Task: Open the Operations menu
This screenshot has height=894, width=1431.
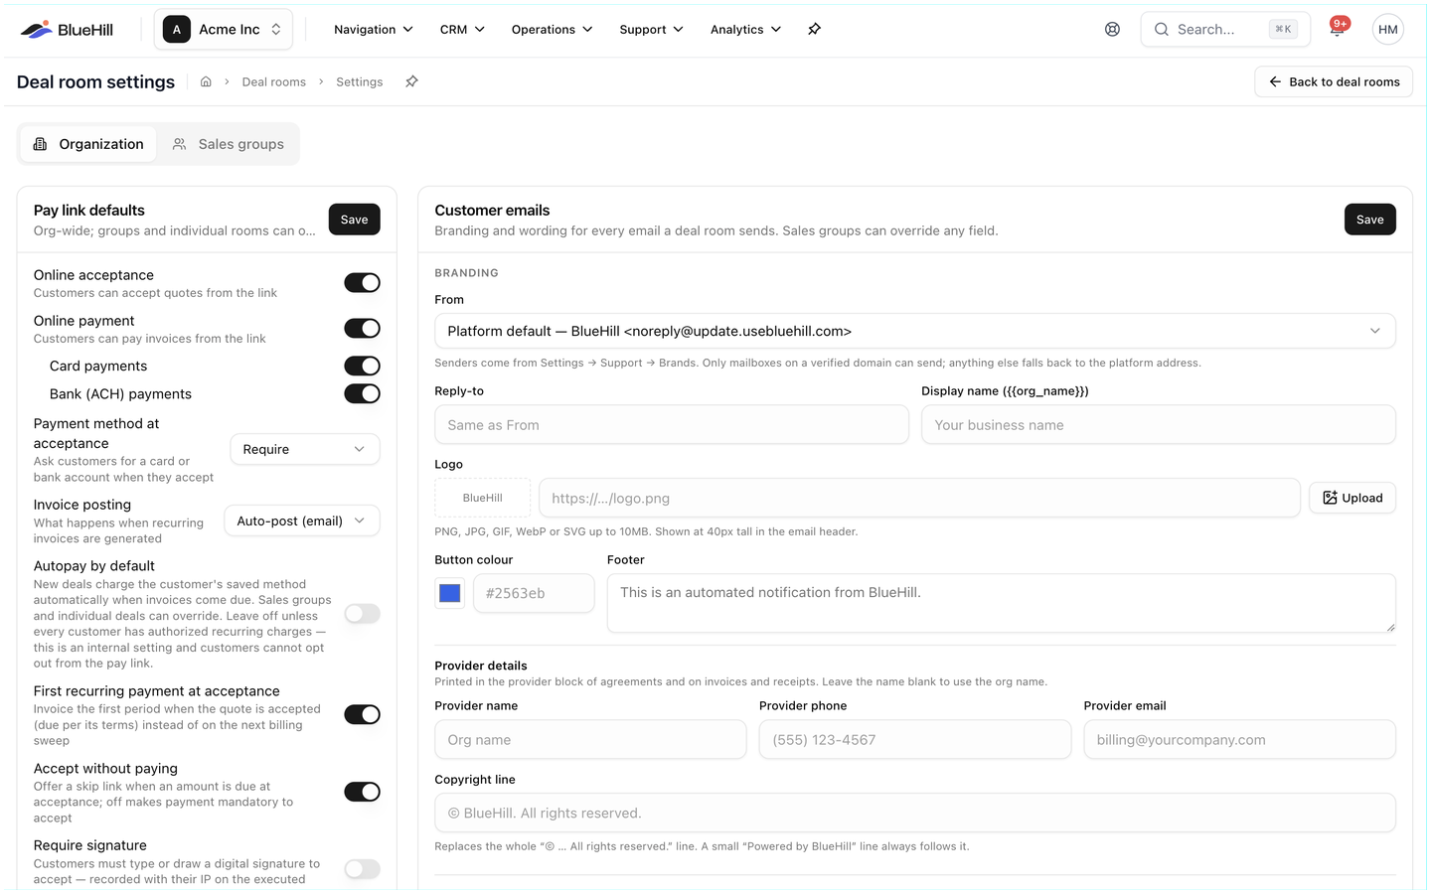Action: click(x=552, y=30)
